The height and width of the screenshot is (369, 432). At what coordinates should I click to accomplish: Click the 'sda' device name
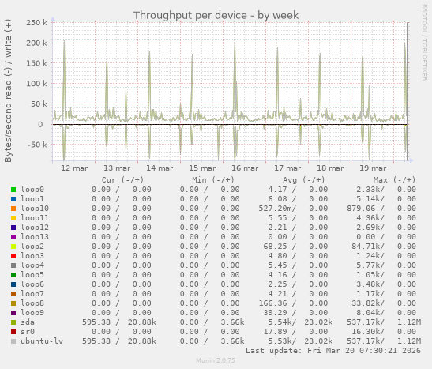tap(28, 322)
